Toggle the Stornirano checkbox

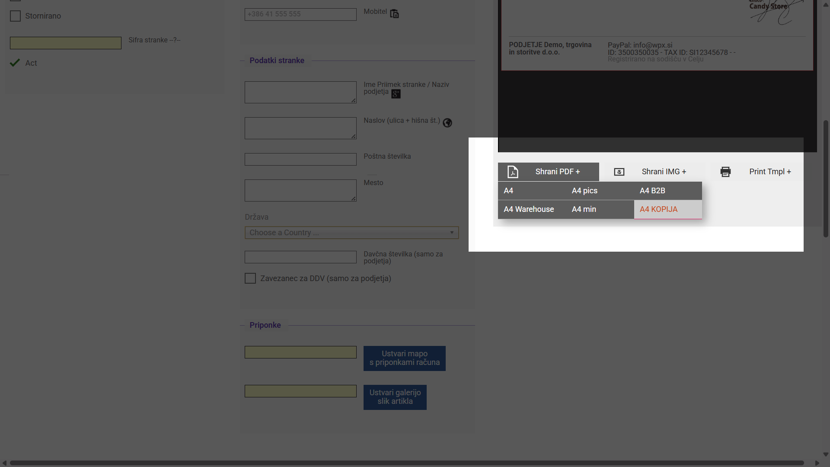pos(15,16)
